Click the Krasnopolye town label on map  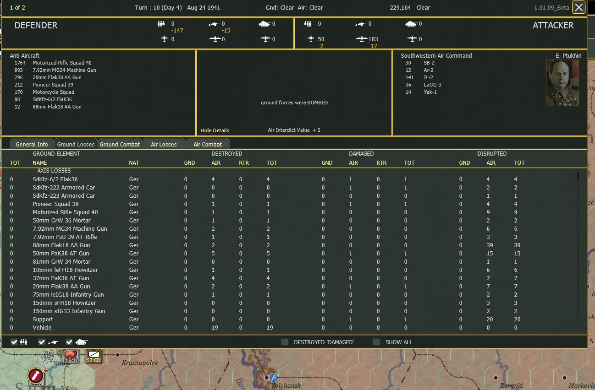click(140, 363)
